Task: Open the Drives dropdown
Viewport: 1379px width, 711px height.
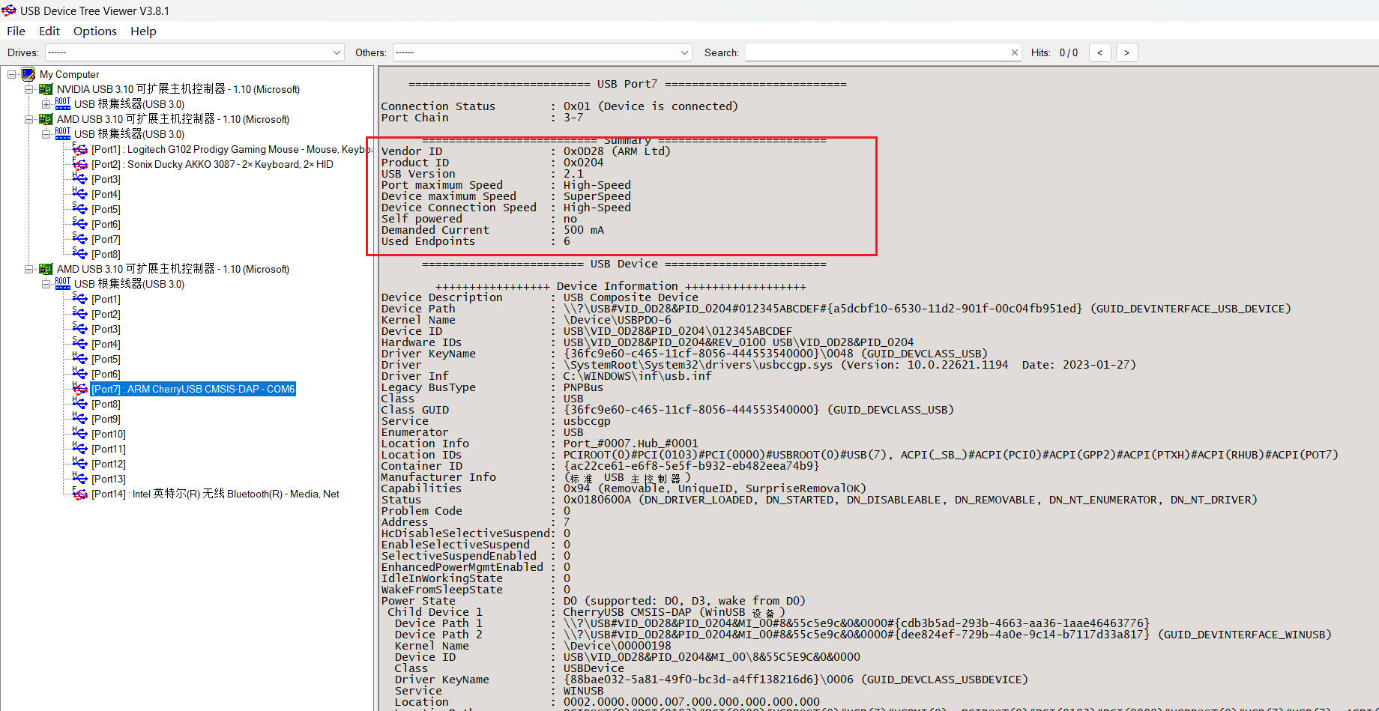Action: pos(194,52)
